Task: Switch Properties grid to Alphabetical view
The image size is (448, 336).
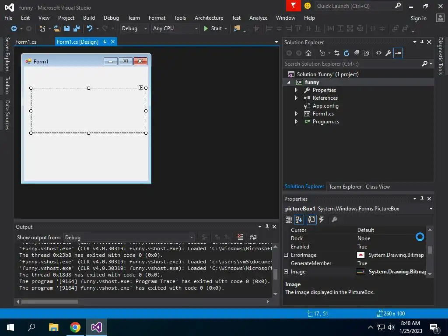Action: (299, 220)
